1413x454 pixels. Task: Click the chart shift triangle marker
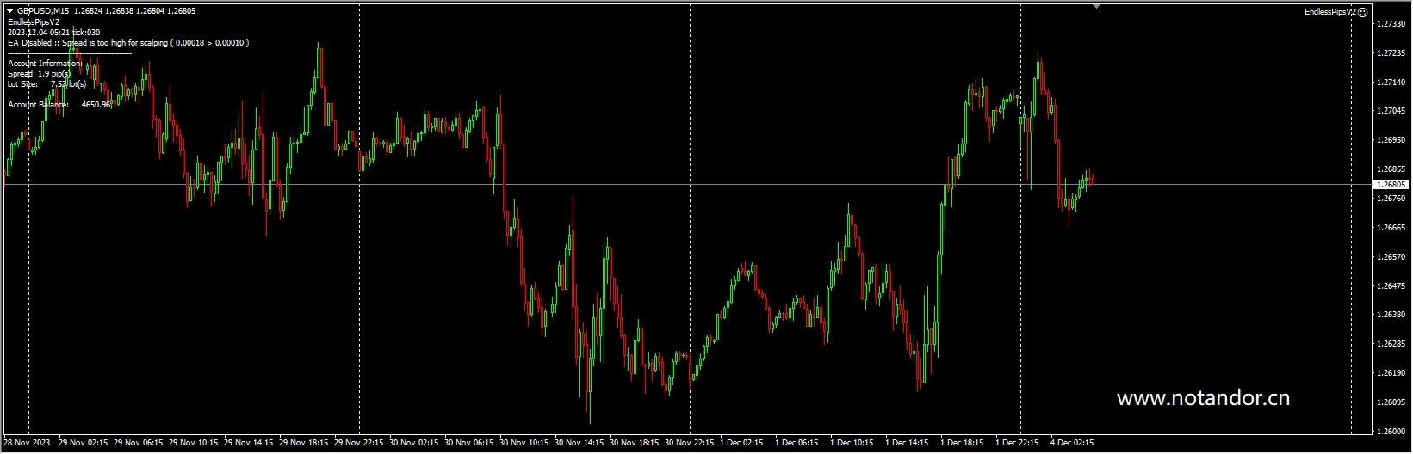[1096, 6]
